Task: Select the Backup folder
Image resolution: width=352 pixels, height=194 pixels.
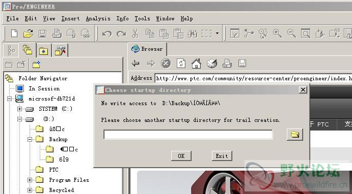Action: coord(58,139)
